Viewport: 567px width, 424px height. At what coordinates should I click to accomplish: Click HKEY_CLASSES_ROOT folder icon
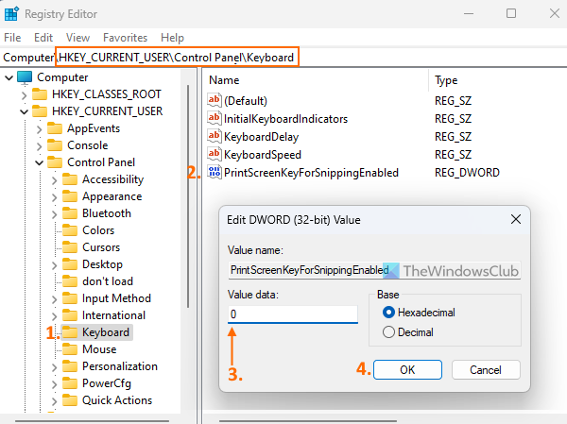pos(40,94)
